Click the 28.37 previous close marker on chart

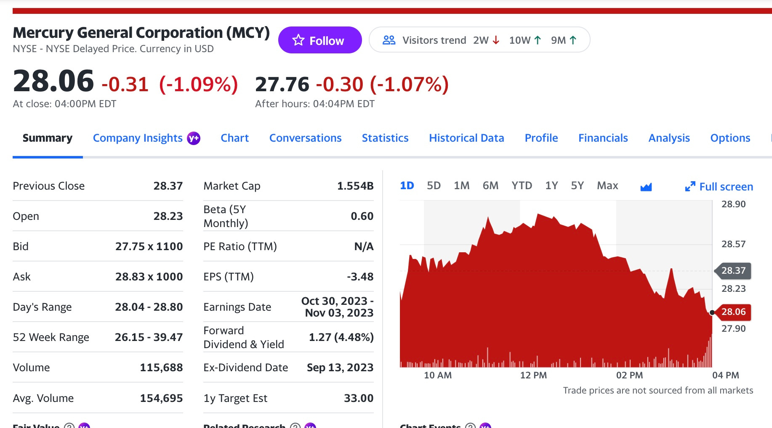click(x=733, y=271)
